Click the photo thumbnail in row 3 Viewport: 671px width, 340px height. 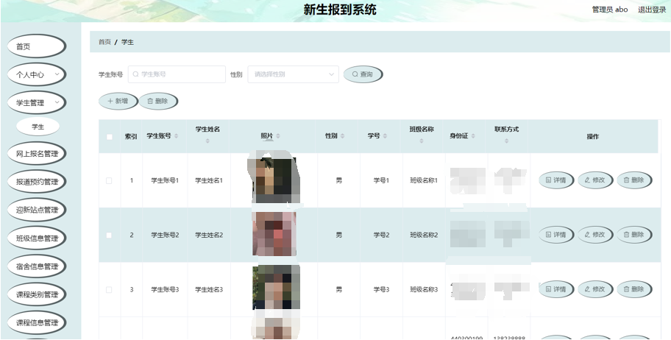(x=276, y=287)
